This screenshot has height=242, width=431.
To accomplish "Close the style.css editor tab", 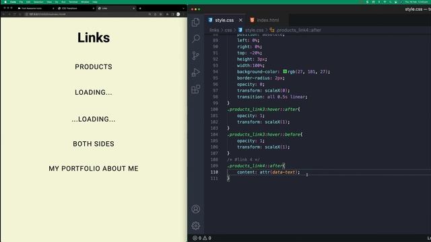I will [x=240, y=20].
